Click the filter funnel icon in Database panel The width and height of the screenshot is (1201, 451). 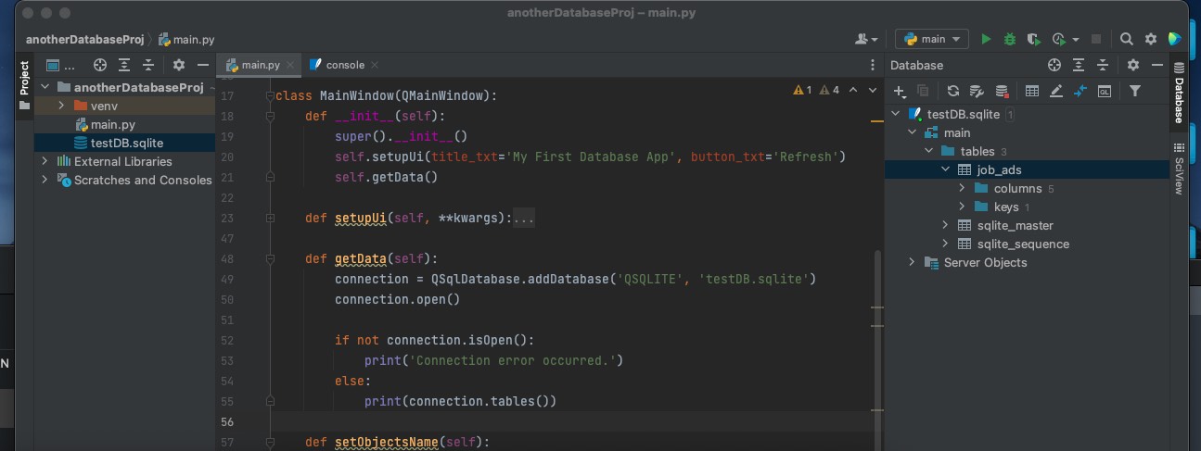tap(1134, 91)
